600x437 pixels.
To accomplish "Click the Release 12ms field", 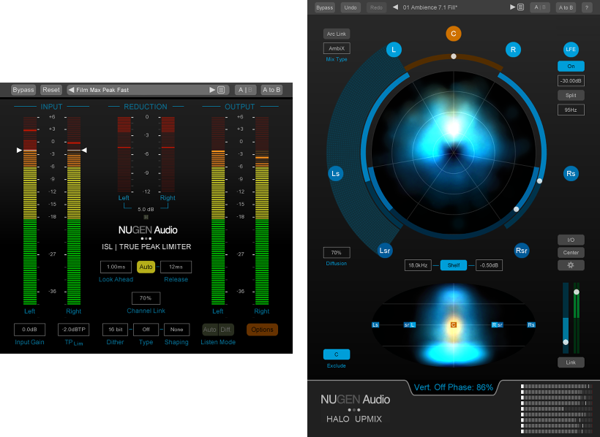I will click(176, 267).
